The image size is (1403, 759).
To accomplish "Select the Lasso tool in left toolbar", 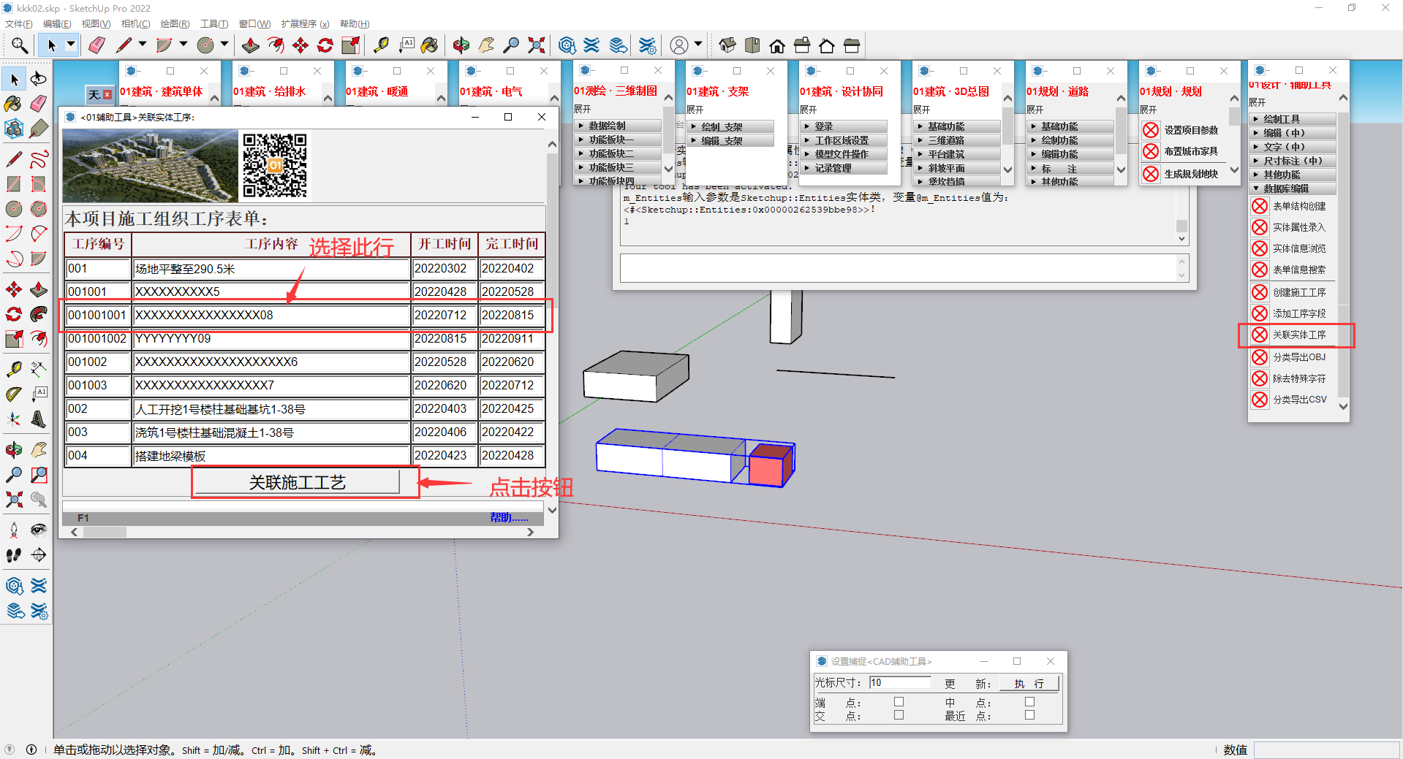I will (x=39, y=78).
